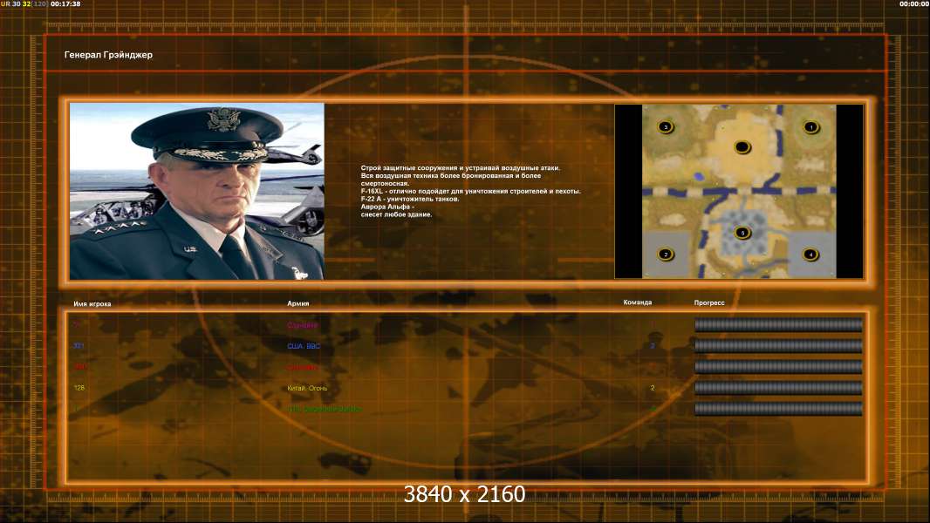Click the team number in the 'США. ВВС' row
This screenshot has height=523, width=930.
click(x=653, y=346)
